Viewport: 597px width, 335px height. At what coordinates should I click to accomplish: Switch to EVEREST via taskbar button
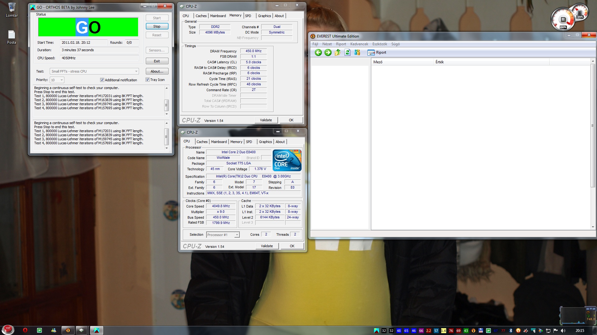tap(68, 330)
